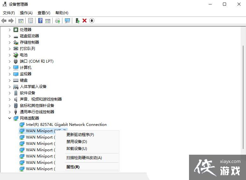Click the 通用串行总线控制器 USB icon
Image resolution: width=246 pixels, height=180 pixels.
[x=16, y=112]
